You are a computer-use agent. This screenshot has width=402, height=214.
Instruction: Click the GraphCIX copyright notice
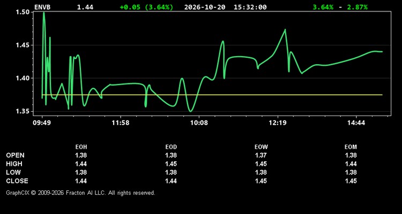pyautogui.click(x=80, y=193)
